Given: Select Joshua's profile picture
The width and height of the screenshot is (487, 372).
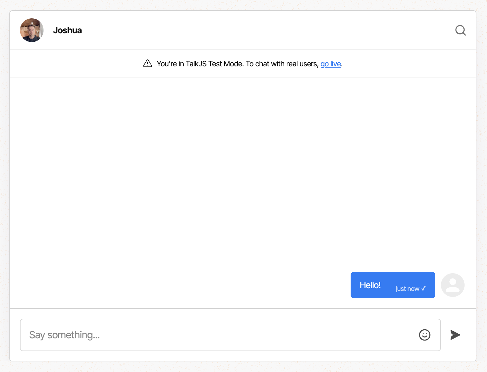Looking at the screenshot, I should [31, 30].
